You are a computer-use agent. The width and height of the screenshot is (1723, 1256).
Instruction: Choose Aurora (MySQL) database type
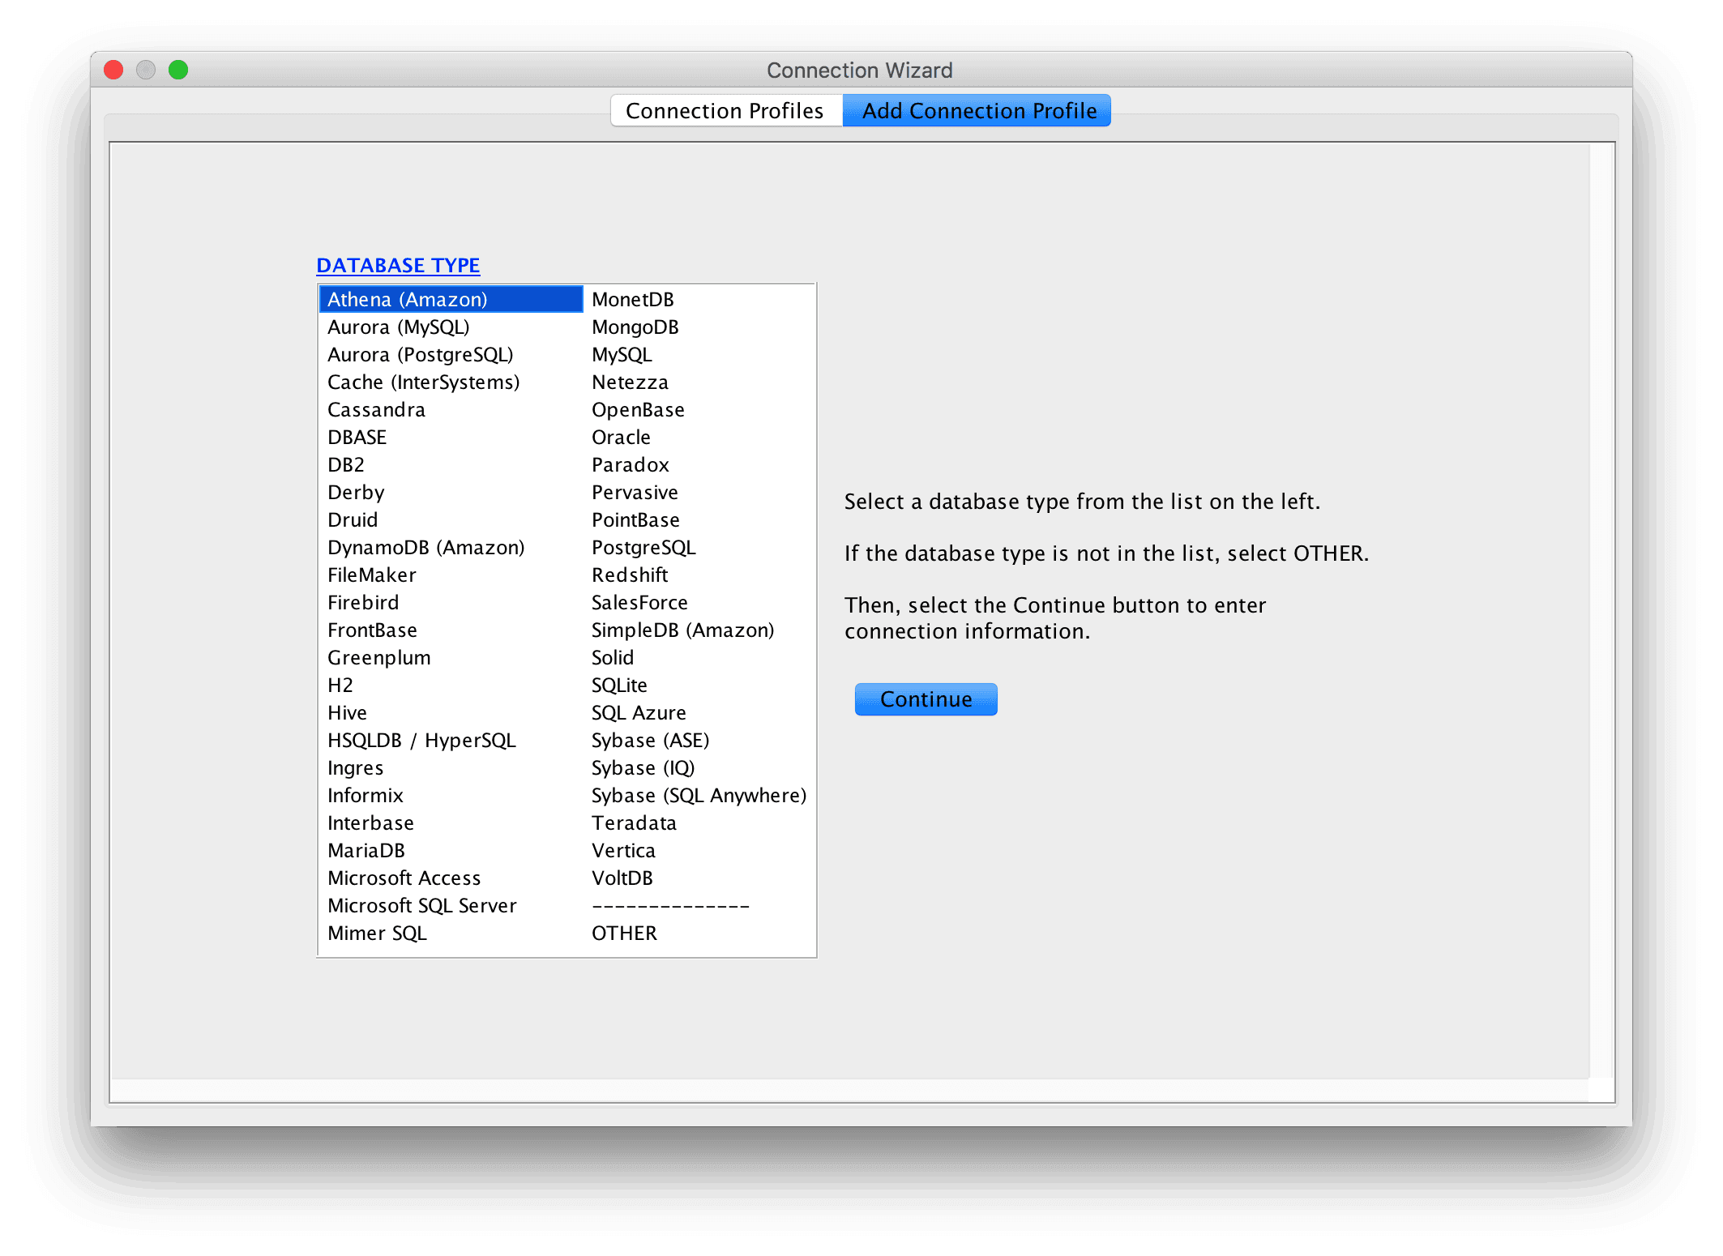pyautogui.click(x=451, y=327)
